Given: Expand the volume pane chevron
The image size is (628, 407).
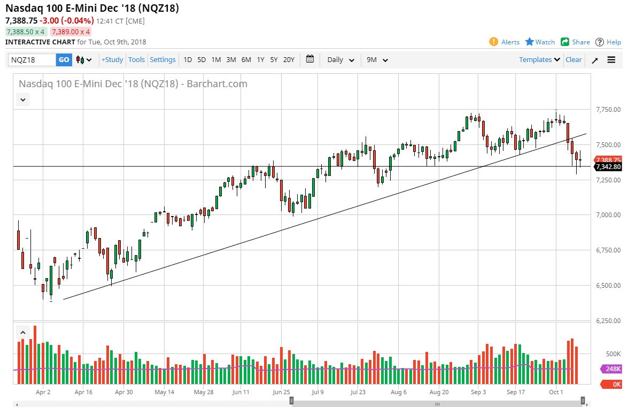Looking at the screenshot, I should point(22,332).
